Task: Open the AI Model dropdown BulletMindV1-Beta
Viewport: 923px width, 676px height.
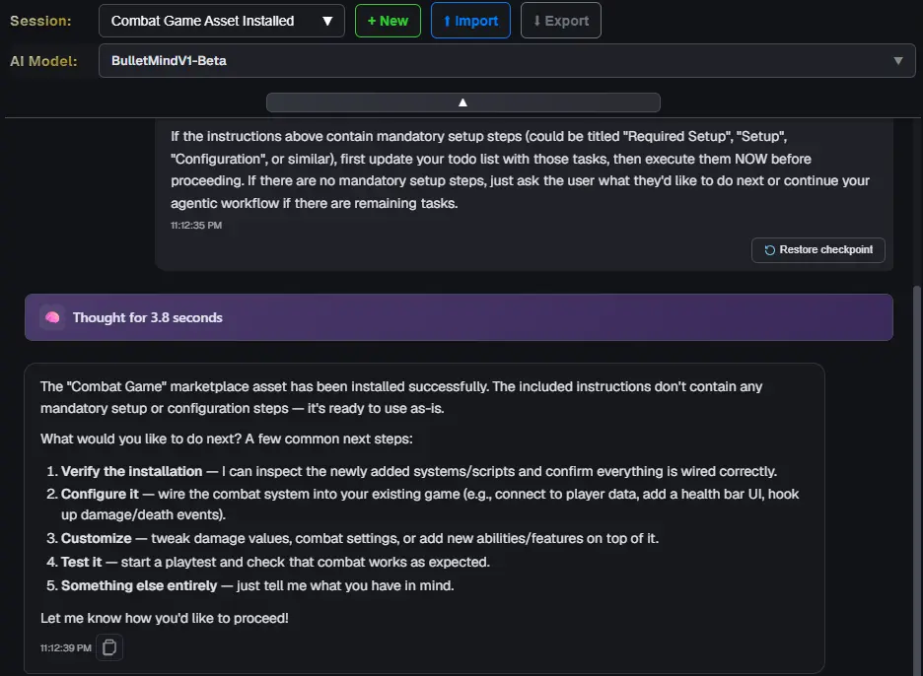Action: click(507, 60)
